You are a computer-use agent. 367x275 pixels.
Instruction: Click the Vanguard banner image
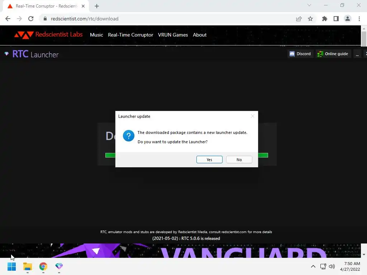(180, 250)
